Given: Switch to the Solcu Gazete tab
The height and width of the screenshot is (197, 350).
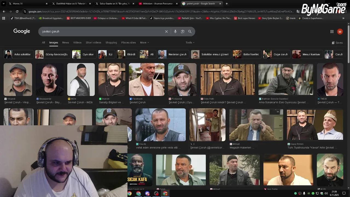Looking at the screenshot, I should click(x=115, y=4).
